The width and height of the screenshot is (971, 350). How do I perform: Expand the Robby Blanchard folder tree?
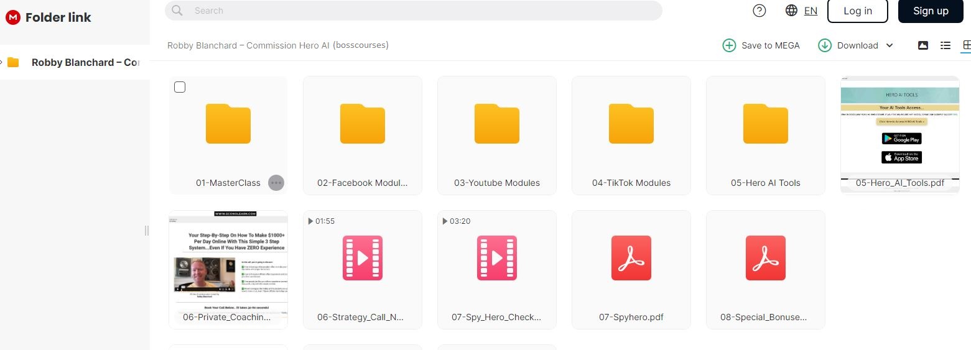[x=2, y=62]
